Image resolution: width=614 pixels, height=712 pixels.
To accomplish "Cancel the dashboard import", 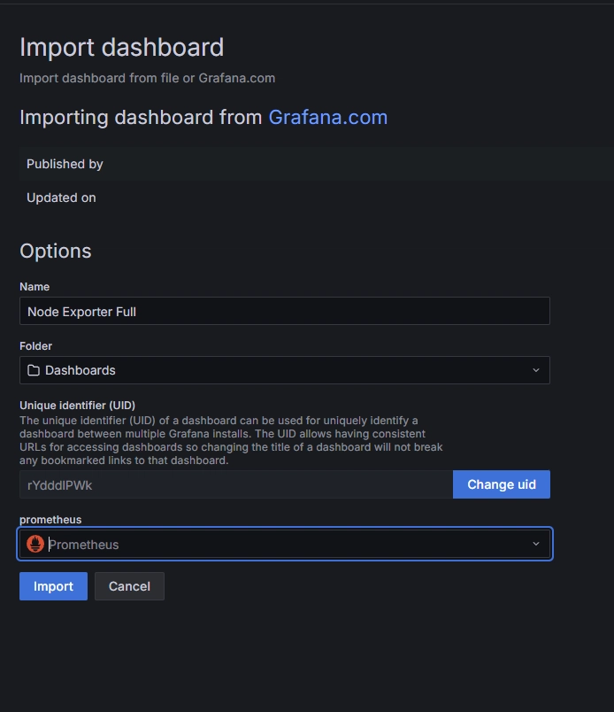I will pos(129,586).
